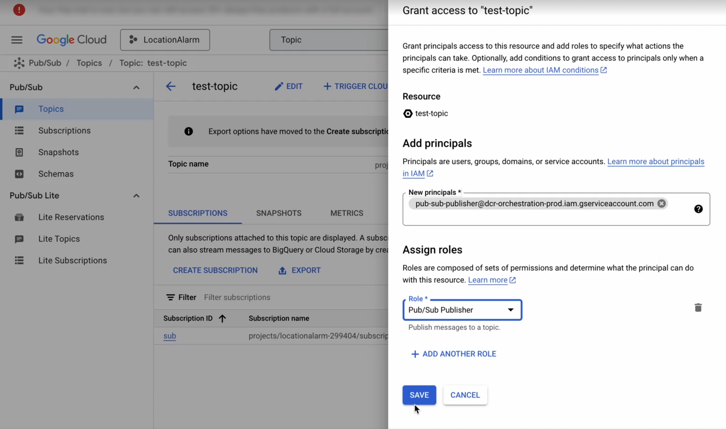Open the hamburger navigation menu
The width and height of the screenshot is (726, 429).
(17, 40)
